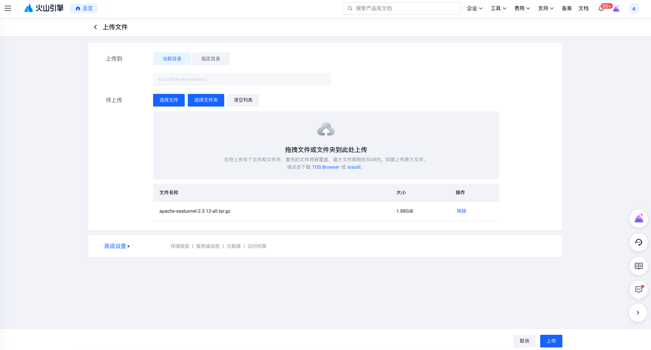
Task: Select the 指定目录 upload target option
Action: 211,59
